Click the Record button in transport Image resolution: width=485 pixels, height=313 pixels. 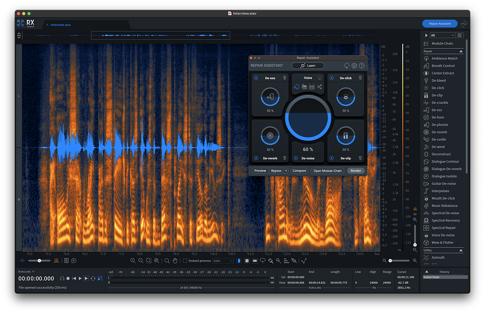click(68, 278)
